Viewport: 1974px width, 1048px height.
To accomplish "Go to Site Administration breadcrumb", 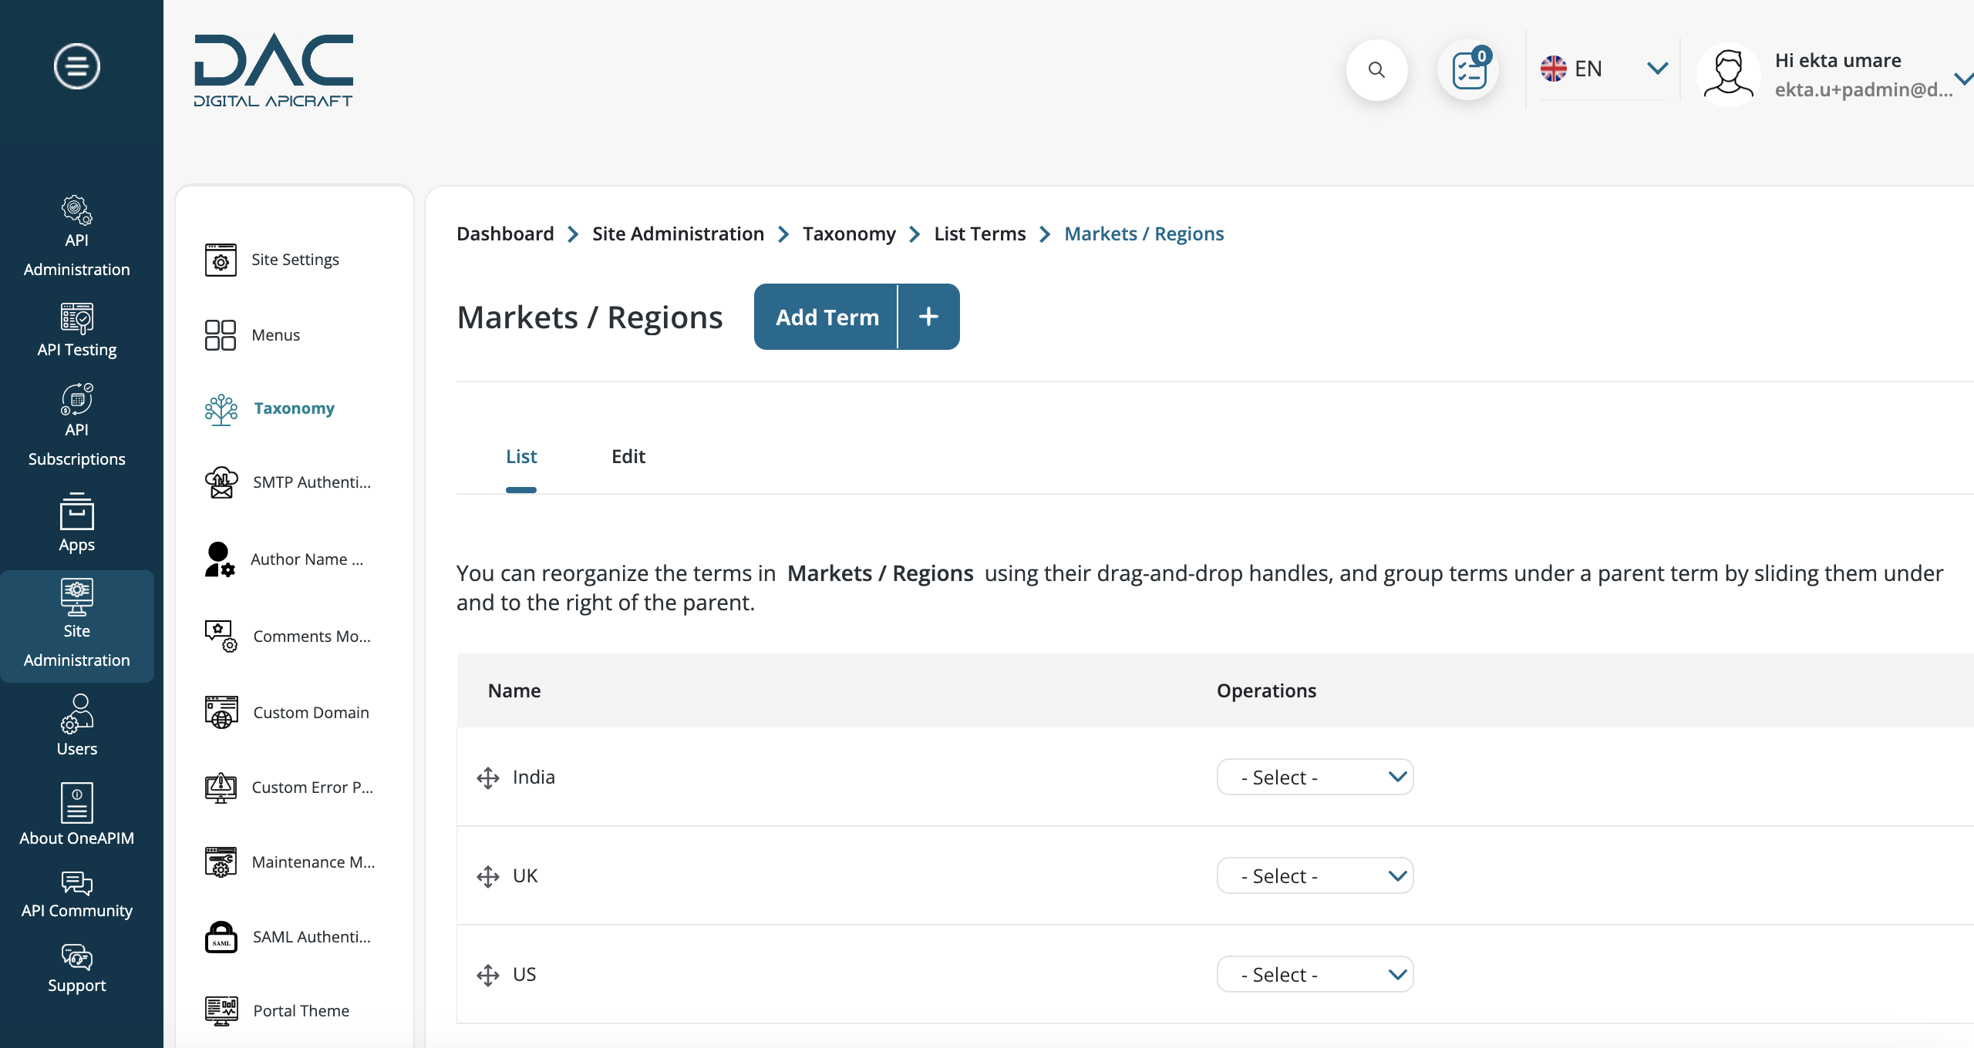I will pyautogui.click(x=678, y=233).
